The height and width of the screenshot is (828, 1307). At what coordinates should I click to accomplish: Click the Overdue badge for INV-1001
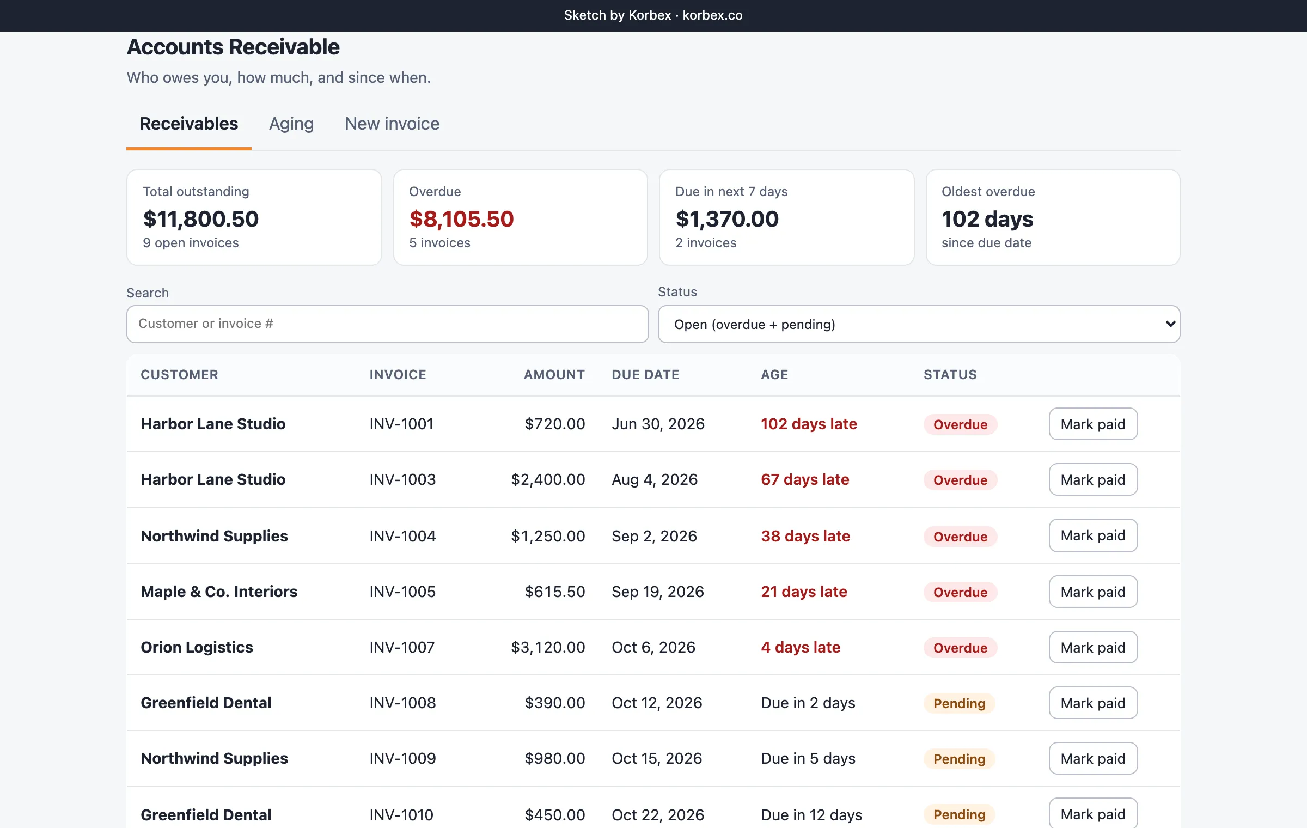(x=960, y=424)
